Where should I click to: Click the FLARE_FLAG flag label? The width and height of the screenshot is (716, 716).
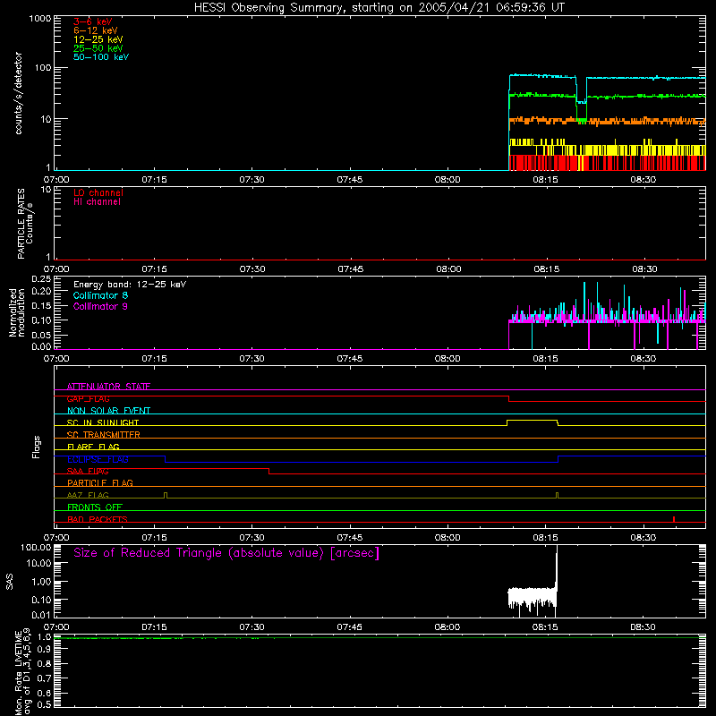pyautogui.click(x=93, y=447)
